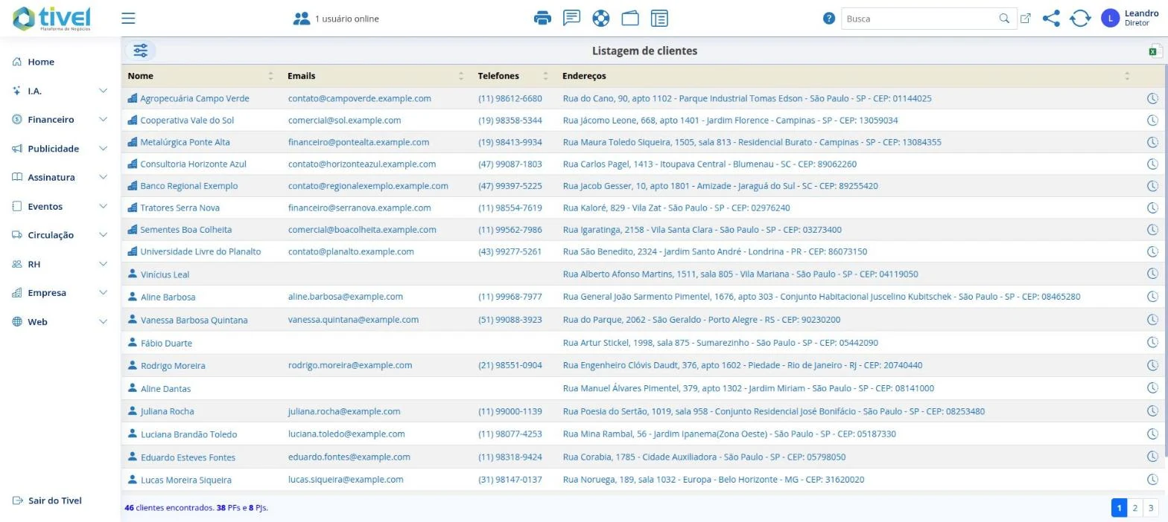Sort by the Emails column header
The image size is (1168, 522).
pos(375,76)
